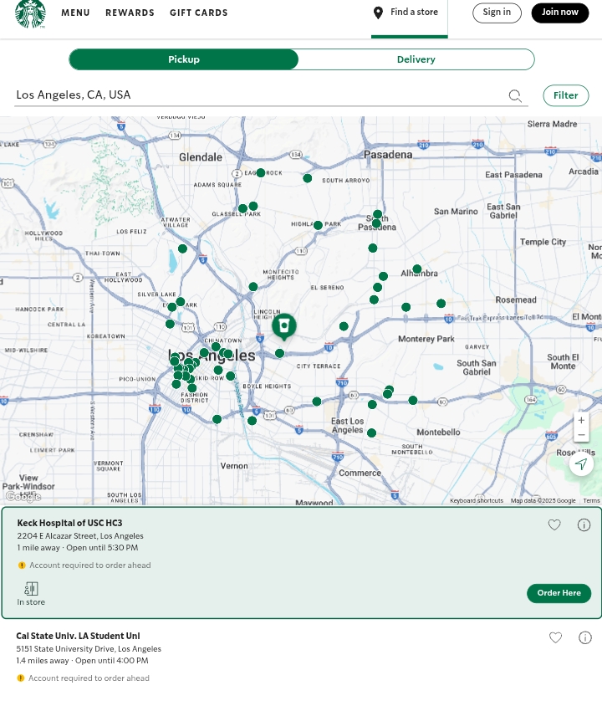Click the store dot near City Terrace

click(279, 354)
